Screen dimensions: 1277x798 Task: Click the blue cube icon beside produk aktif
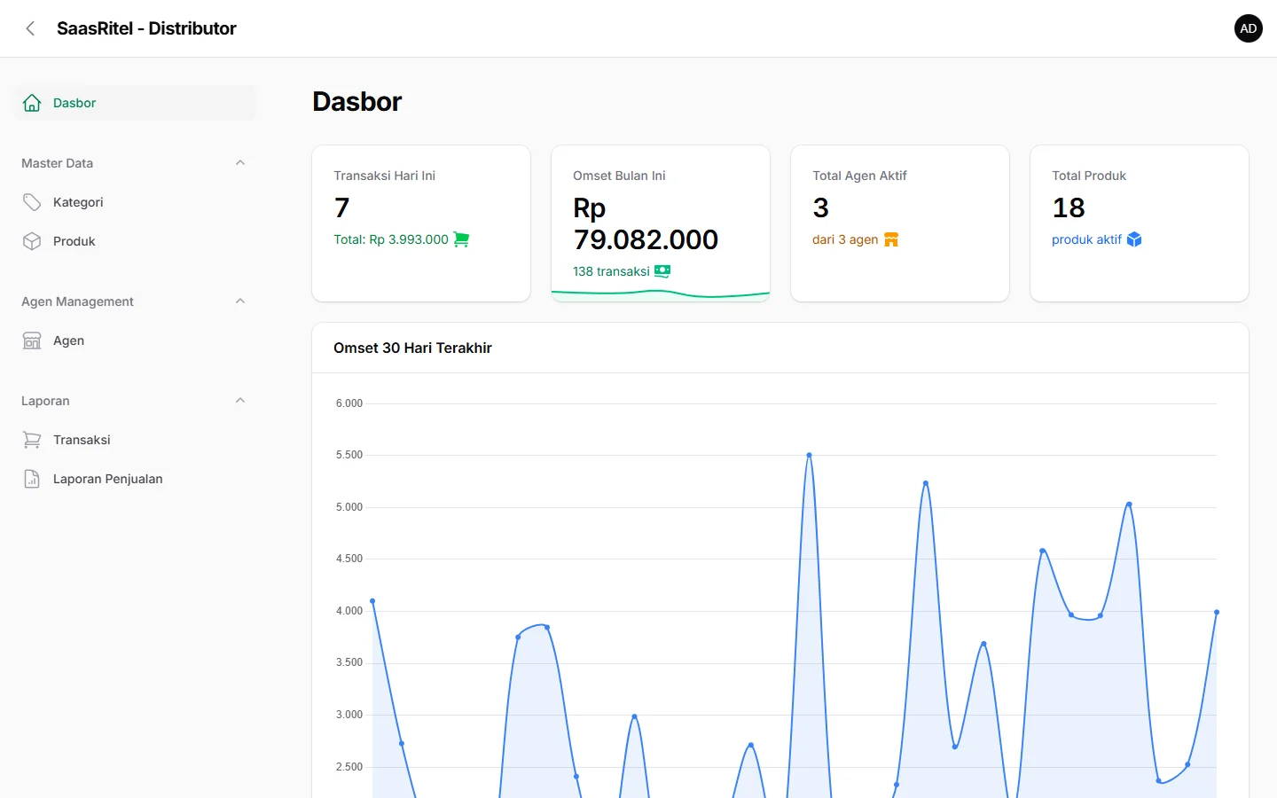1134,239
